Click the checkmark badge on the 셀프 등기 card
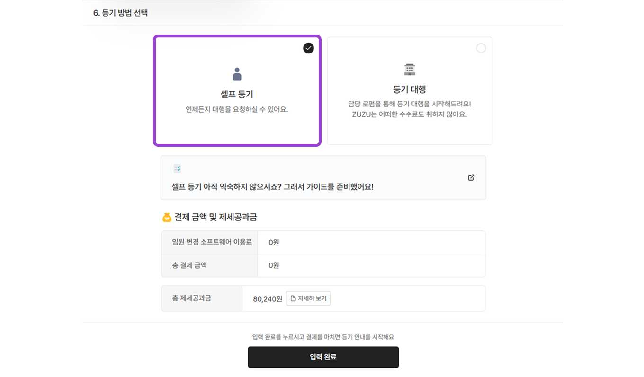 tap(308, 48)
